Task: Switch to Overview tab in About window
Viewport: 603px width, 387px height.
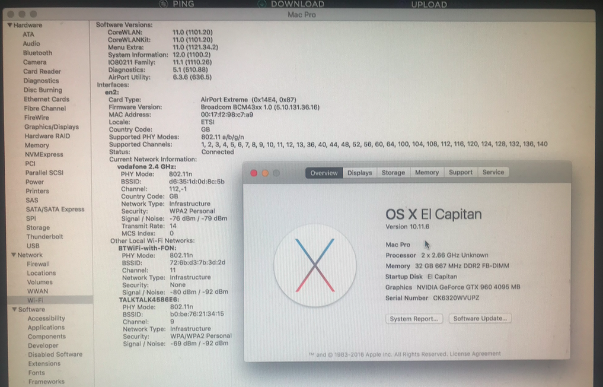Action: [x=324, y=173]
